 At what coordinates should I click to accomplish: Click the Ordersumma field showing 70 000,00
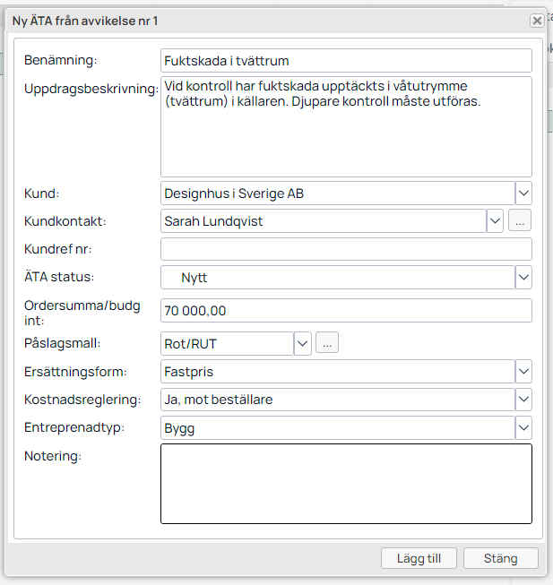[346, 310]
